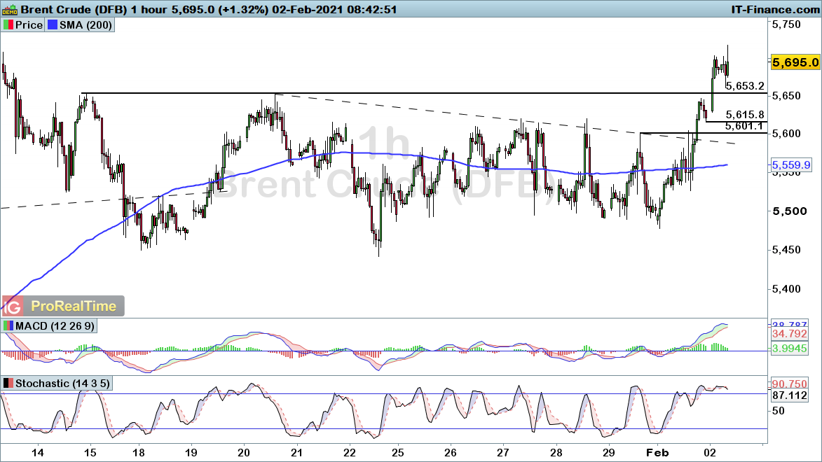Screen dimensions: 822x462
Task: Click the stochastic value 90.750
Action: click(x=790, y=384)
